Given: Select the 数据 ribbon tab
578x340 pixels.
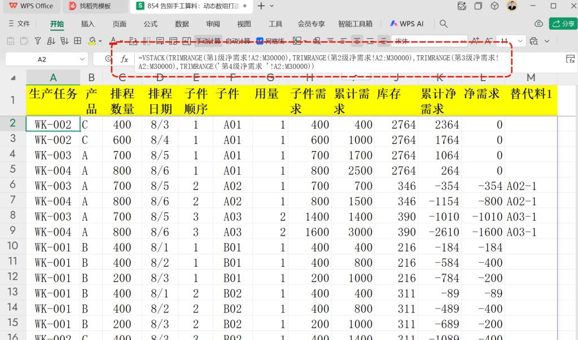Looking at the screenshot, I should click(x=182, y=24).
